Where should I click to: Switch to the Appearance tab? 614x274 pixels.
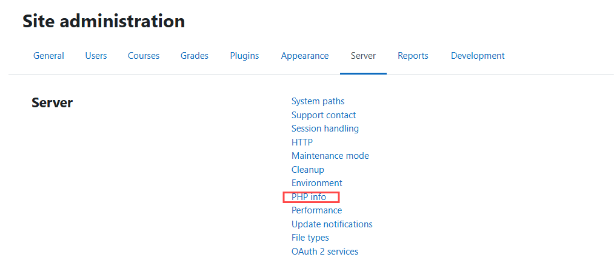[305, 56]
